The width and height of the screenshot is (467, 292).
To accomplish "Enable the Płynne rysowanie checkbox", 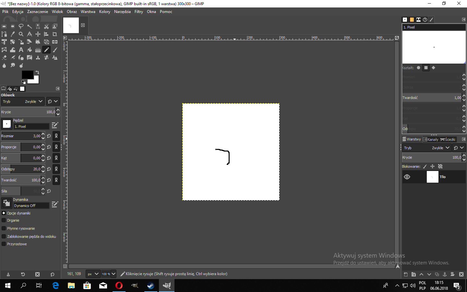I will [4, 228].
